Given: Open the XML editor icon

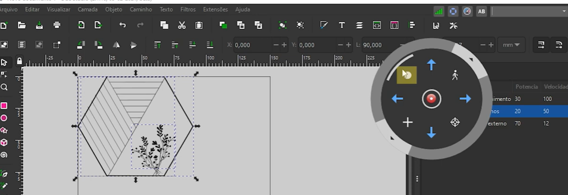Looking at the screenshot, I should tap(377, 25).
